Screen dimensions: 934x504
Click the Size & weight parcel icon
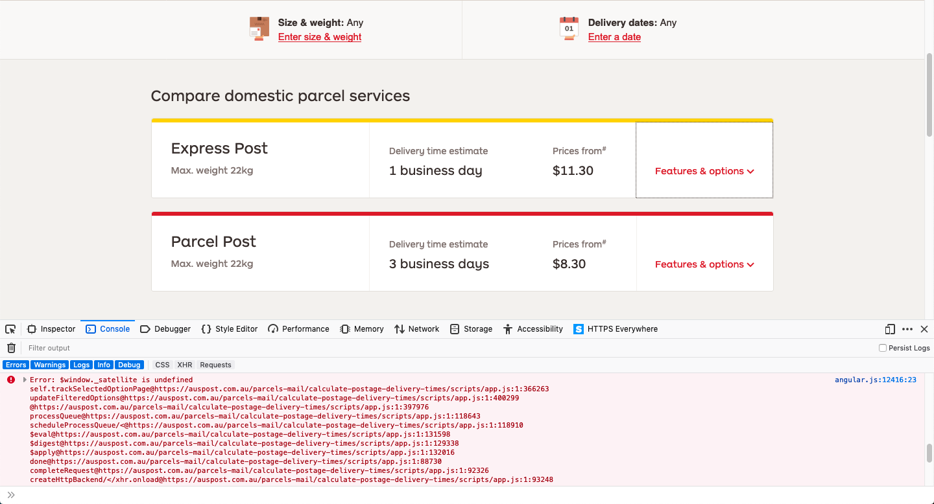coord(259,29)
